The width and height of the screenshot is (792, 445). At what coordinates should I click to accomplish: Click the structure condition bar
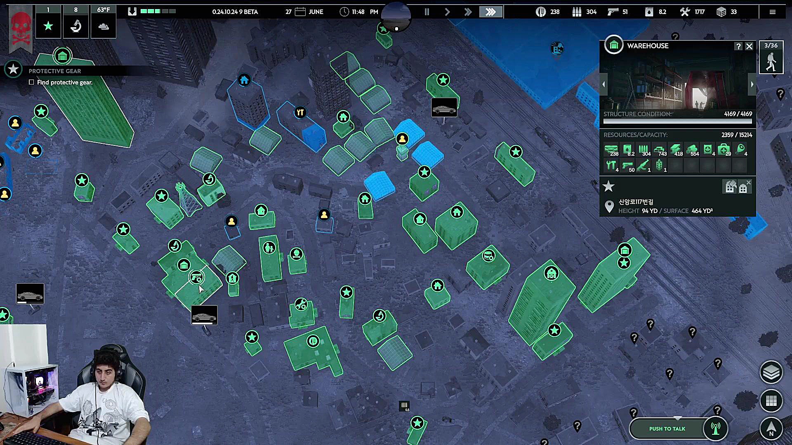pyautogui.click(x=677, y=122)
